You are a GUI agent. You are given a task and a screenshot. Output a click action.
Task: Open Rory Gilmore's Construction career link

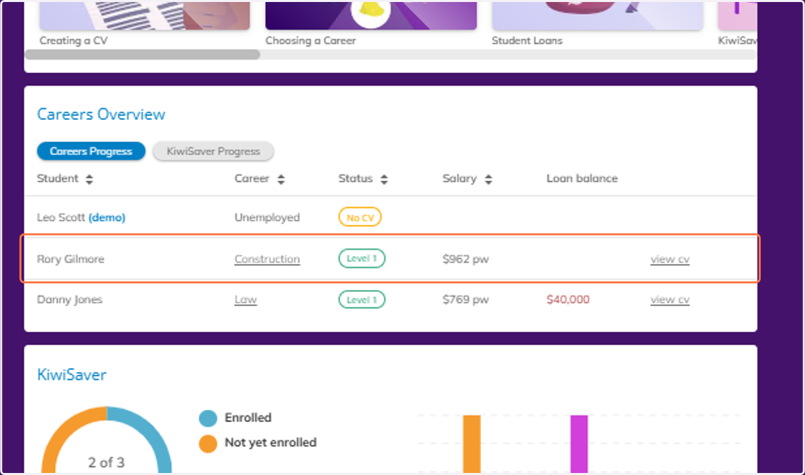267,259
